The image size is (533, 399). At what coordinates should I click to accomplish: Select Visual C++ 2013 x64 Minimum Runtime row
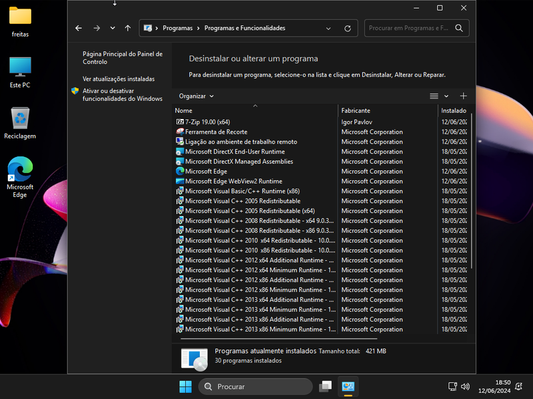(321, 309)
